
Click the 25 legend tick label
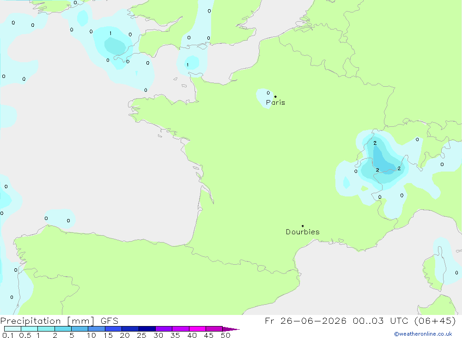tap(142, 335)
